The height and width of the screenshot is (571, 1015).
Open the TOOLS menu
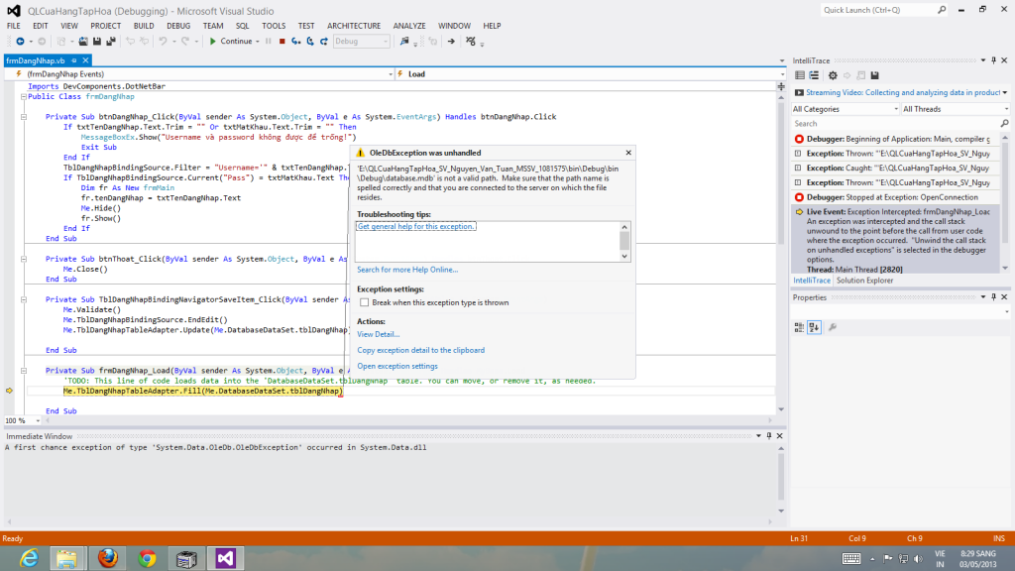click(274, 26)
